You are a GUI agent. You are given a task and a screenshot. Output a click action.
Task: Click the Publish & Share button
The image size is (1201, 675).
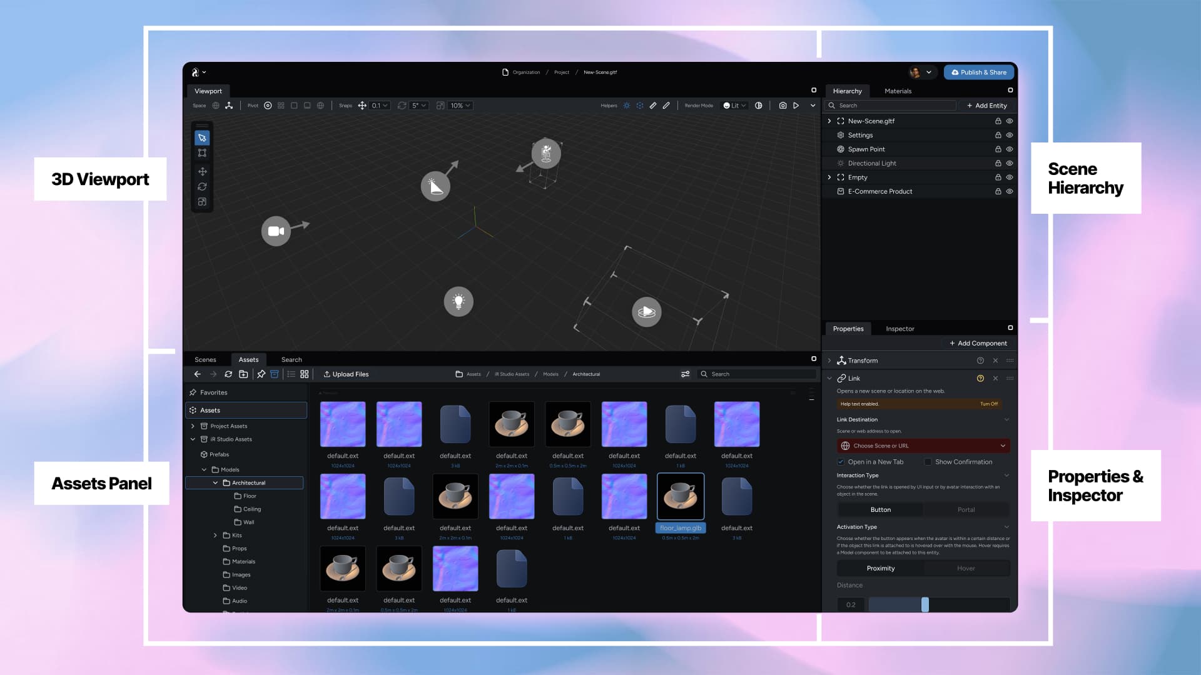979,72
